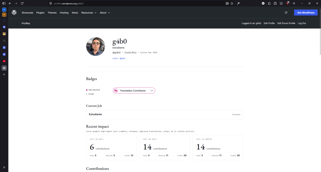The width and height of the screenshot is (321, 172).
Task: Expand the Resources dropdown menu
Action: 88,13
